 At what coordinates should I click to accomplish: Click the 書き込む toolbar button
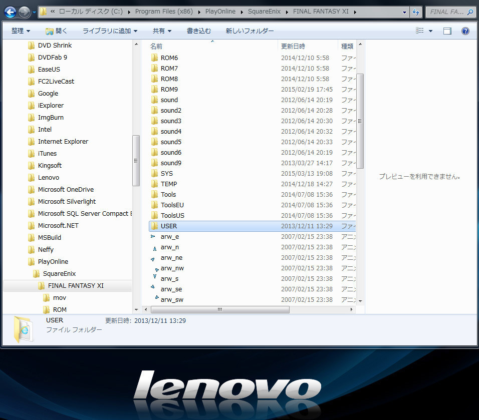tap(199, 31)
